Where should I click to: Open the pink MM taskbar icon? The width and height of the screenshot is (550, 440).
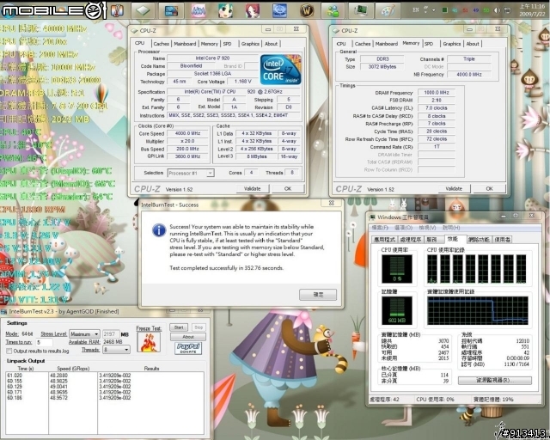point(199,11)
